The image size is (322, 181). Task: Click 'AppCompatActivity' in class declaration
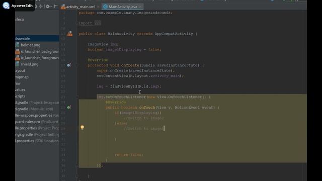[174, 34]
